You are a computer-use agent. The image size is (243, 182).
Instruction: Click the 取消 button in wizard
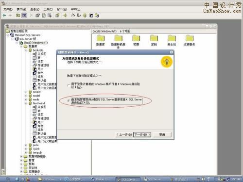162,134
